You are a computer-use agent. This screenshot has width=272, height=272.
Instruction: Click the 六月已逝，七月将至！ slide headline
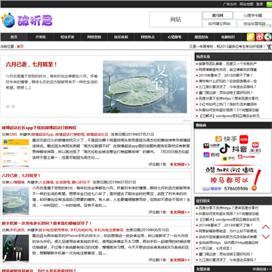tap(32, 64)
